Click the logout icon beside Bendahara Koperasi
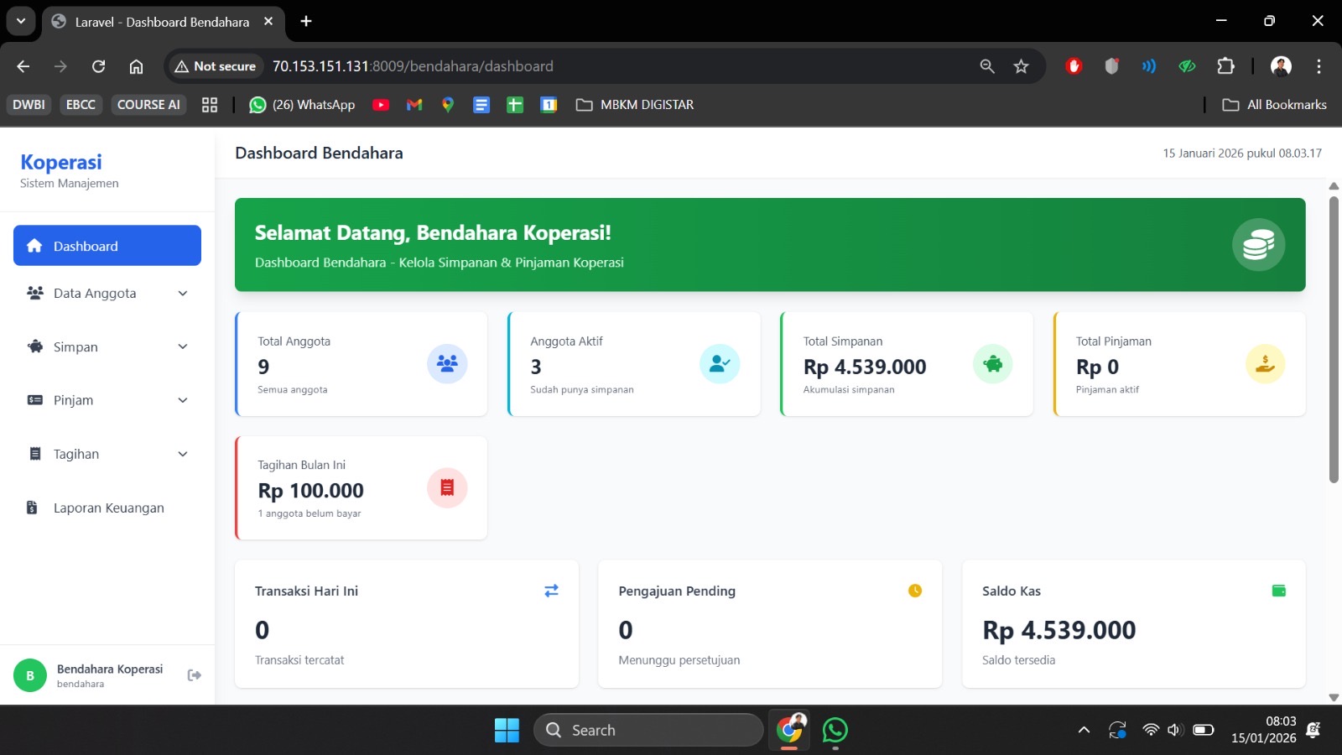 [x=195, y=675]
